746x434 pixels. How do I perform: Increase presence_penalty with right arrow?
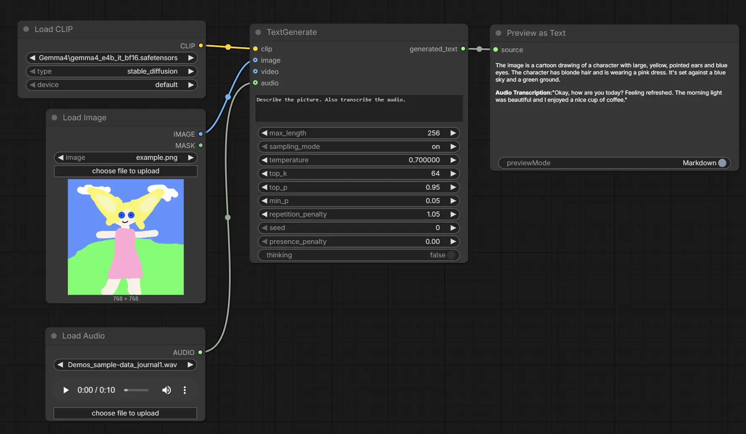[453, 241]
